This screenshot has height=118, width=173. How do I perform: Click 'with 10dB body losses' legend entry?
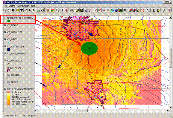coord(21,99)
